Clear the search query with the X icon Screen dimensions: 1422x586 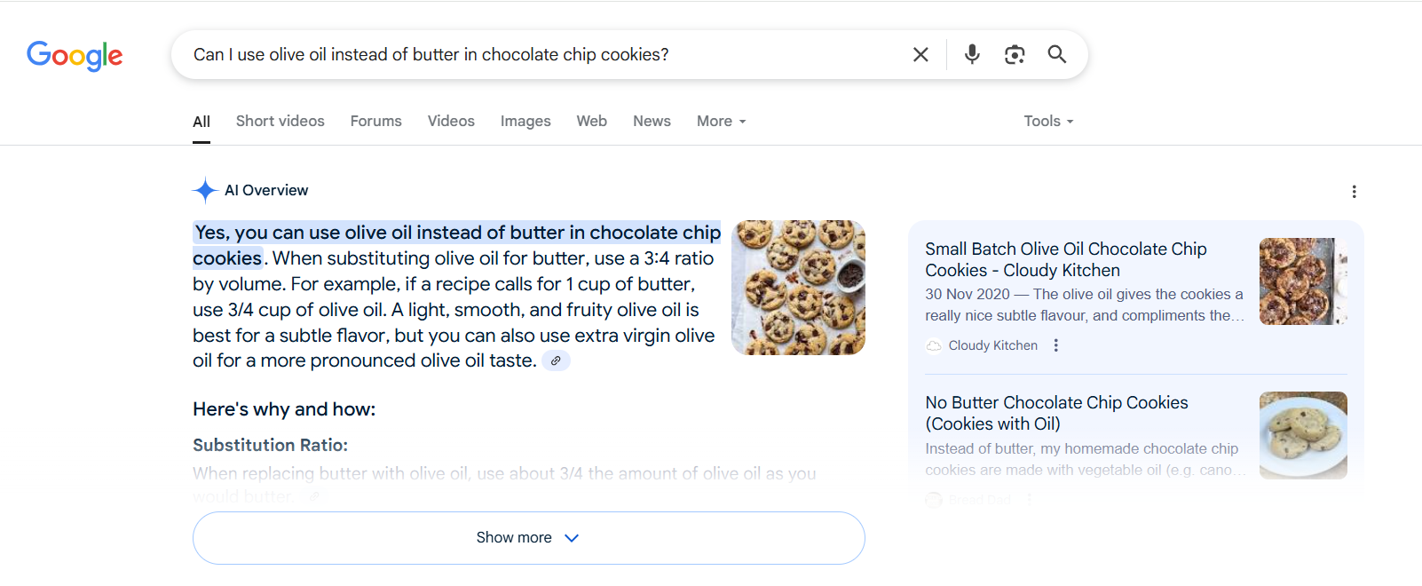tap(920, 54)
